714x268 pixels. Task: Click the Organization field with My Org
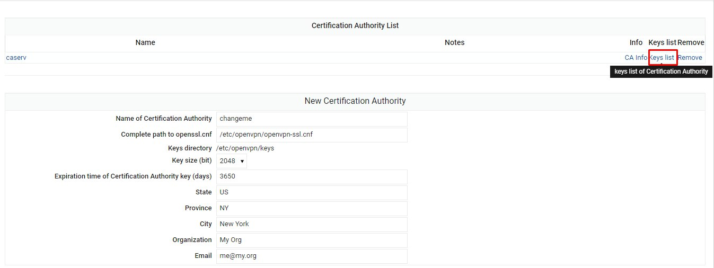312,240
